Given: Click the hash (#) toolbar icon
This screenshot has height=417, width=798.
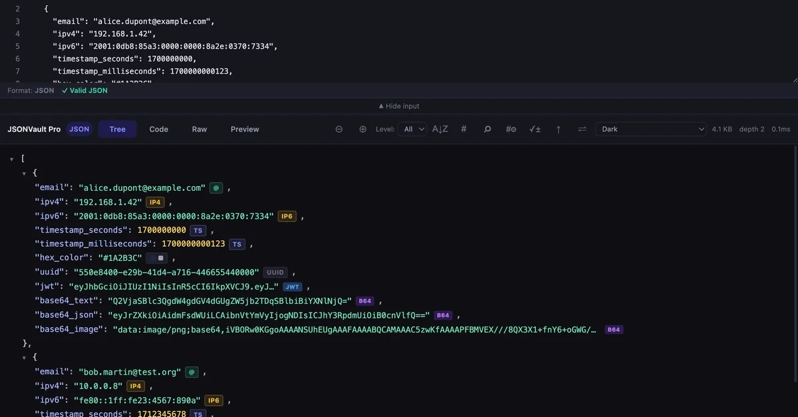Looking at the screenshot, I should tap(464, 129).
